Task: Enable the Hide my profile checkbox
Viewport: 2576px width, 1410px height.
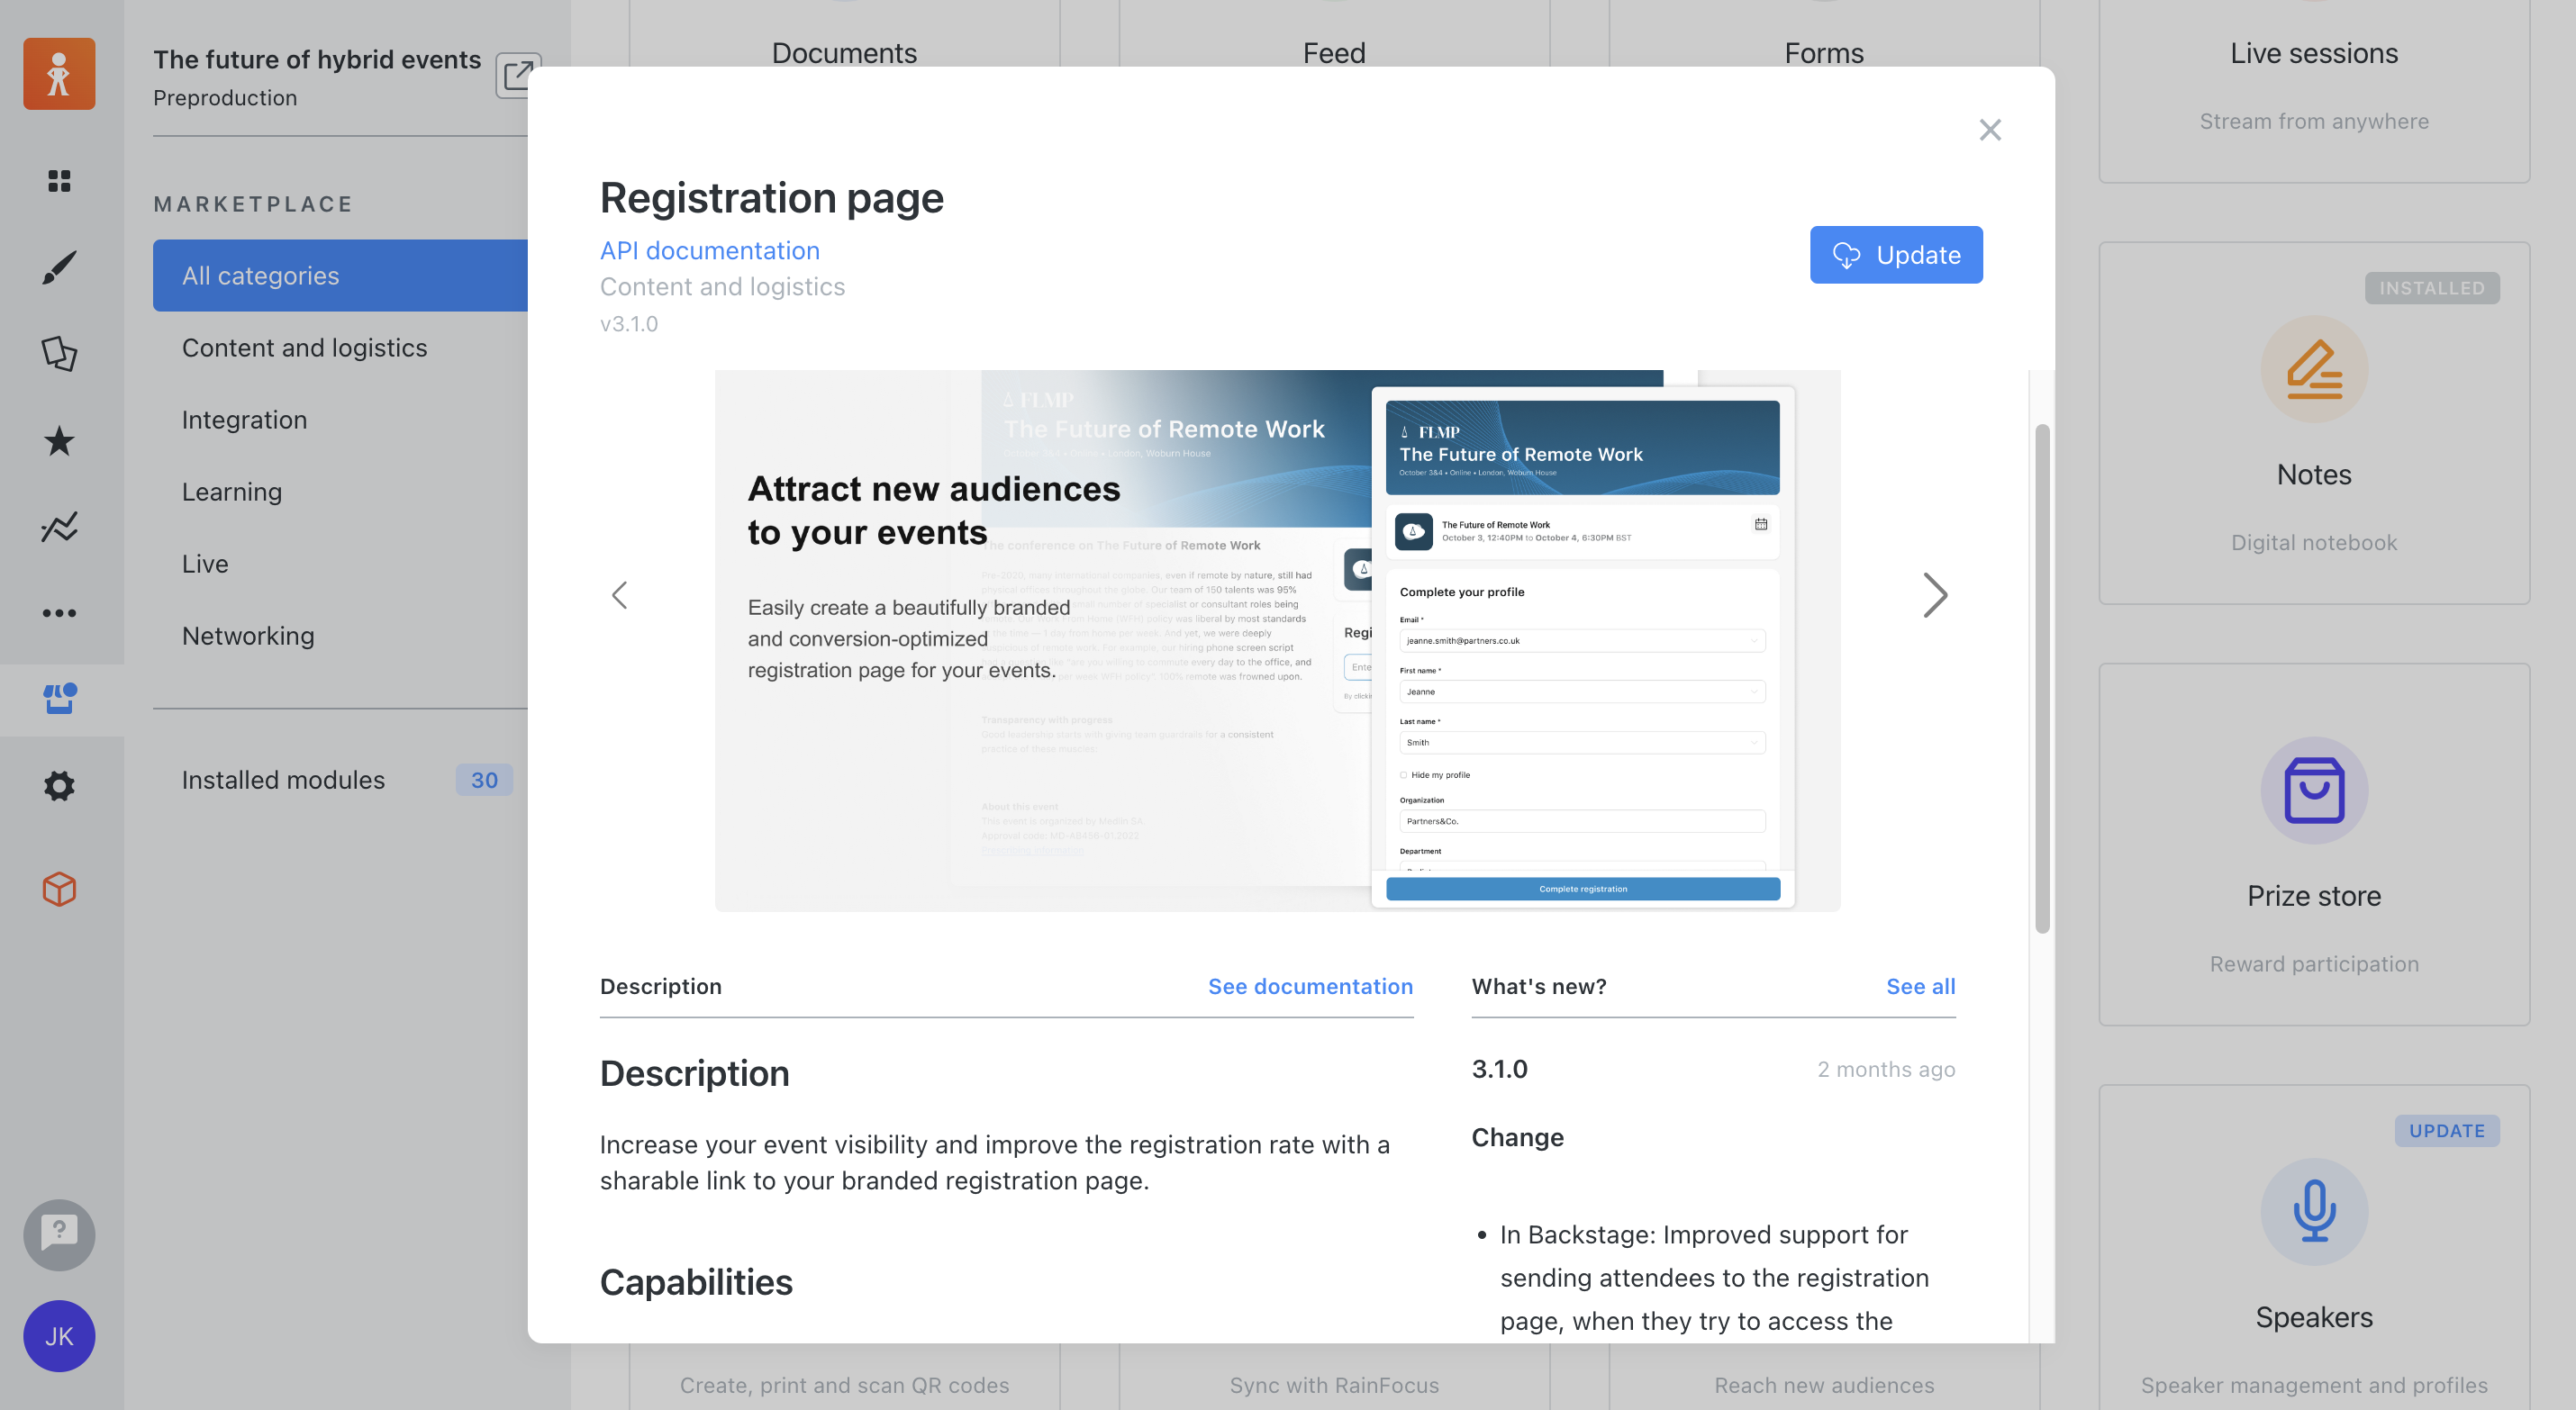Action: pyautogui.click(x=1403, y=774)
